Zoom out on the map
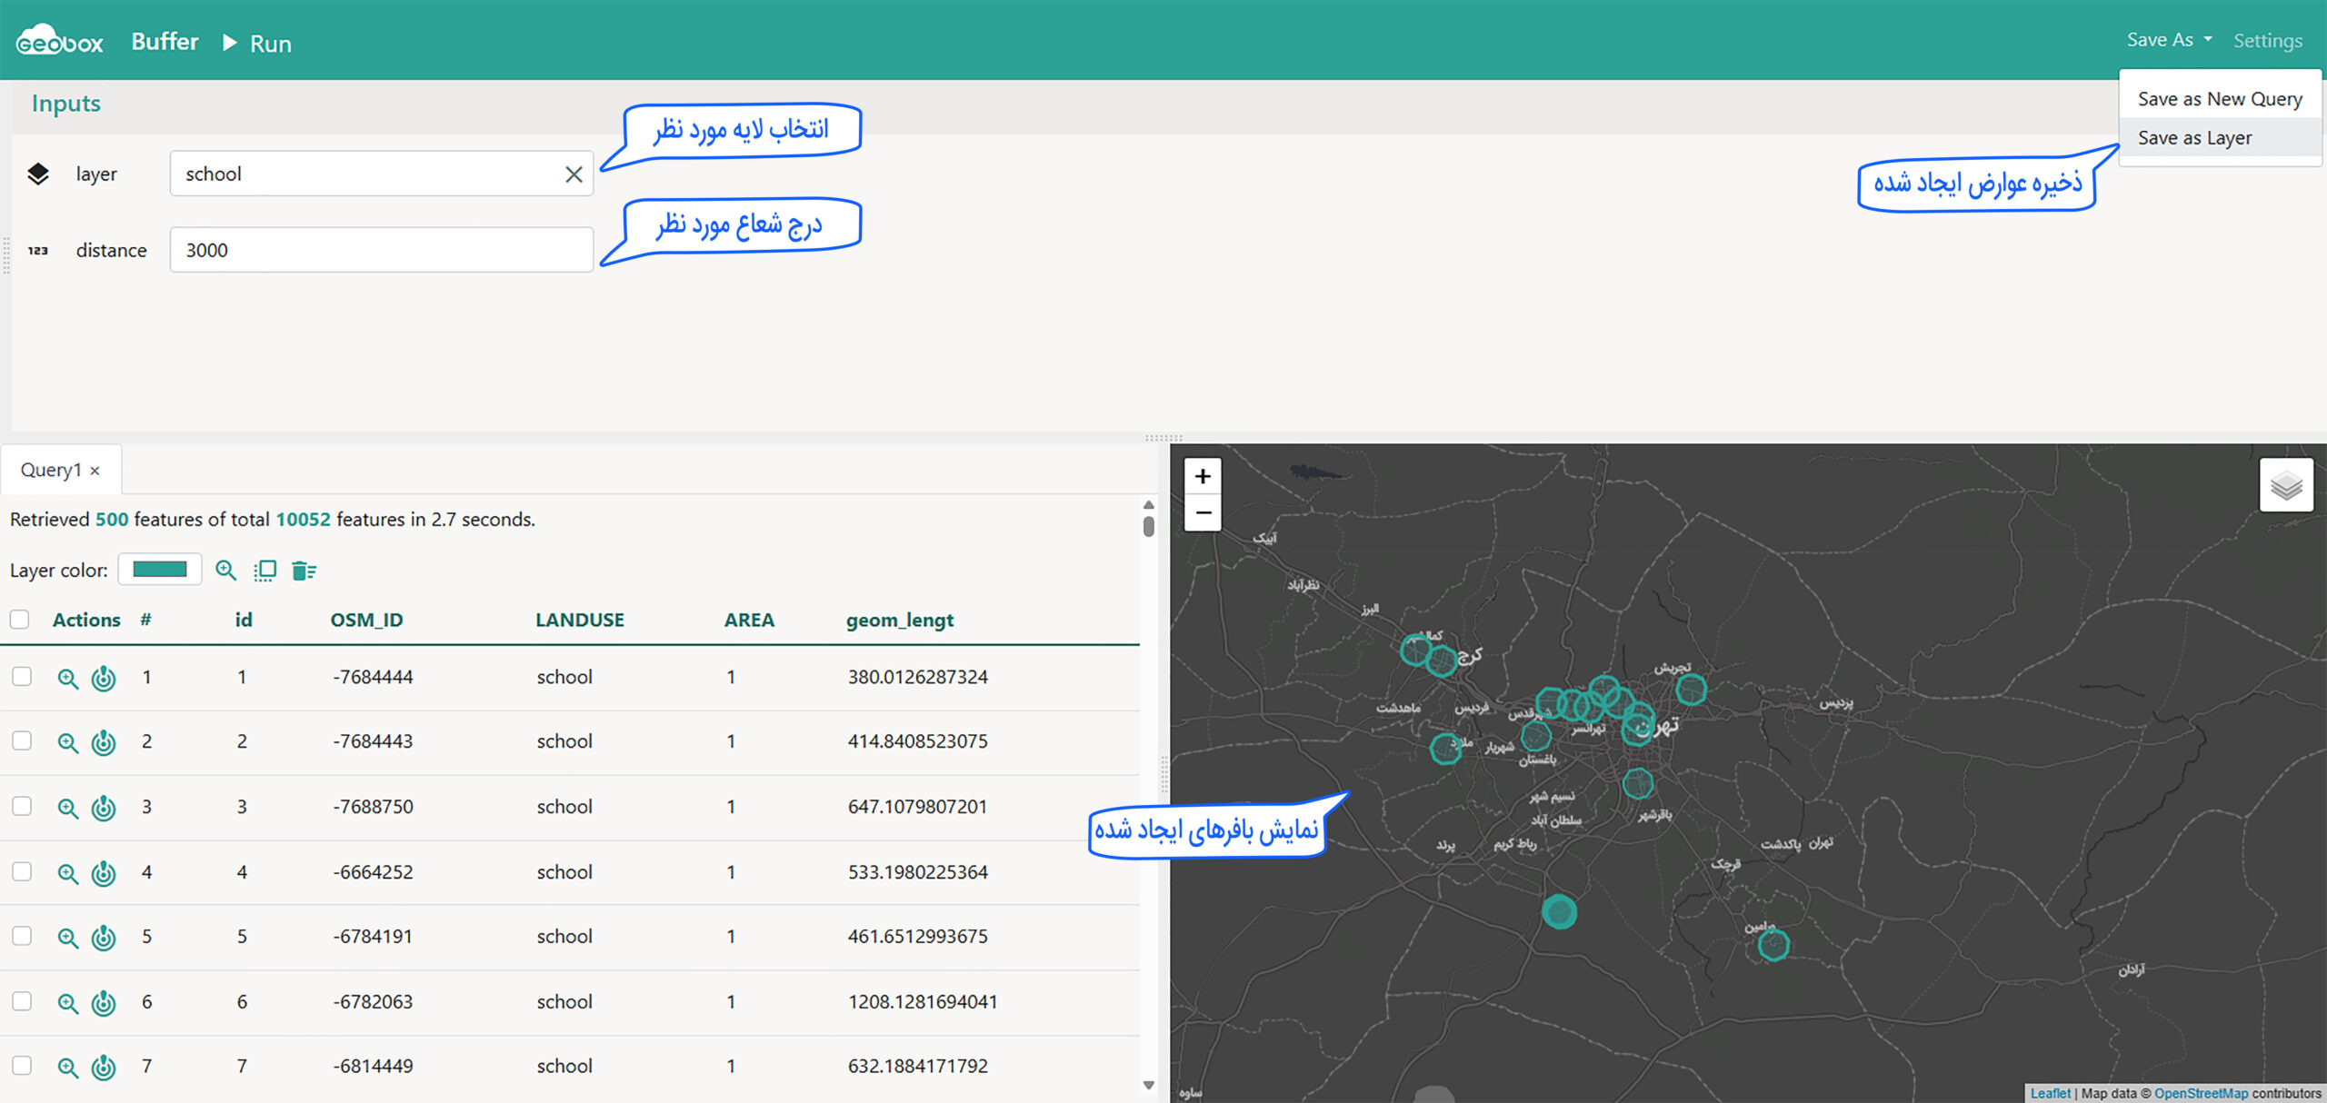Image resolution: width=2327 pixels, height=1103 pixels. 1203,513
